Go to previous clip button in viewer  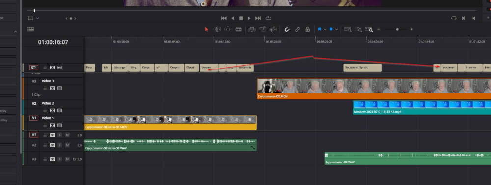473,18
